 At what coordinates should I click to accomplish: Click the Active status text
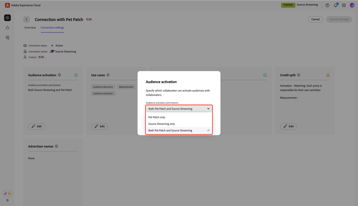[59, 46]
